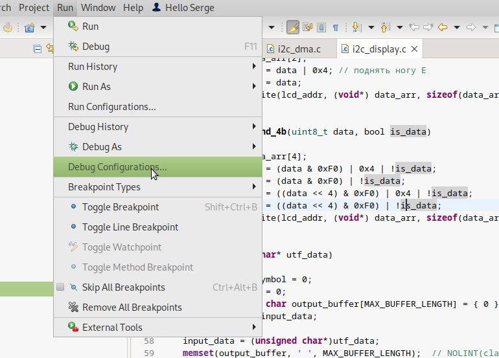Image resolution: width=499 pixels, height=358 pixels.
Task: Click the Remove All Breakpoints cross icon
Action: tap(73, 307)
